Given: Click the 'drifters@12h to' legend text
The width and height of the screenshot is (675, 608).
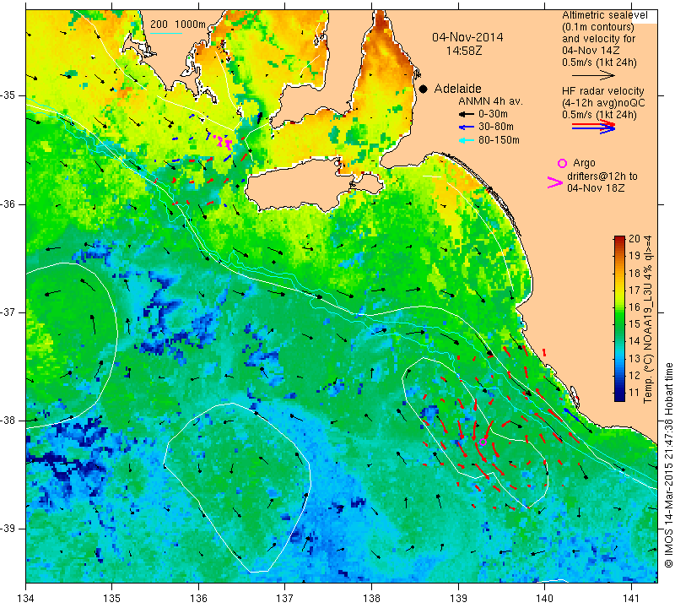Looking at the screenshot, I should coord(602,176).
